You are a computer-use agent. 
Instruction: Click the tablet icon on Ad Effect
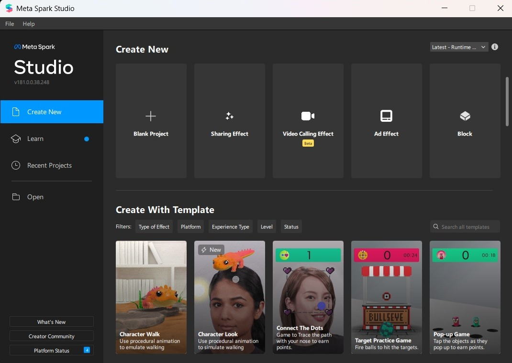tap(386, 116)
